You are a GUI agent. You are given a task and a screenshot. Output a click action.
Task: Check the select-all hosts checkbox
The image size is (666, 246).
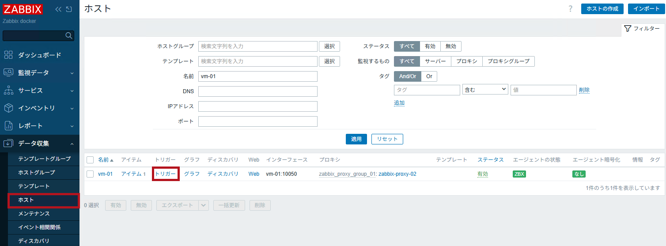coord(90,160)
